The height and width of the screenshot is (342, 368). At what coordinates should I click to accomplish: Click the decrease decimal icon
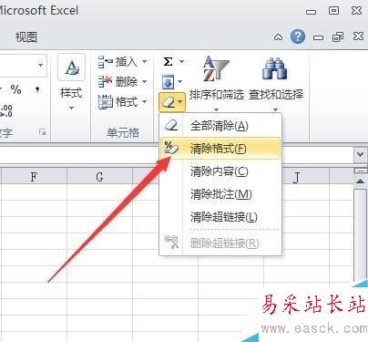point(6,111)
